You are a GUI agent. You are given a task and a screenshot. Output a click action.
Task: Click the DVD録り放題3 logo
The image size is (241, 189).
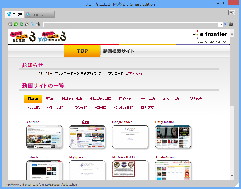52,37
